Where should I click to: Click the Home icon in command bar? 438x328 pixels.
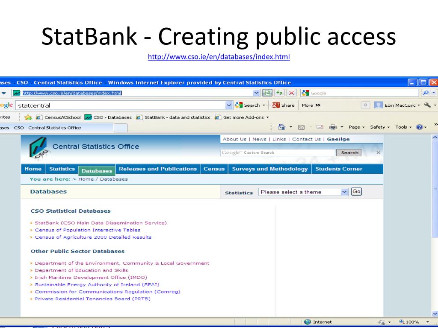coord(282,127)
